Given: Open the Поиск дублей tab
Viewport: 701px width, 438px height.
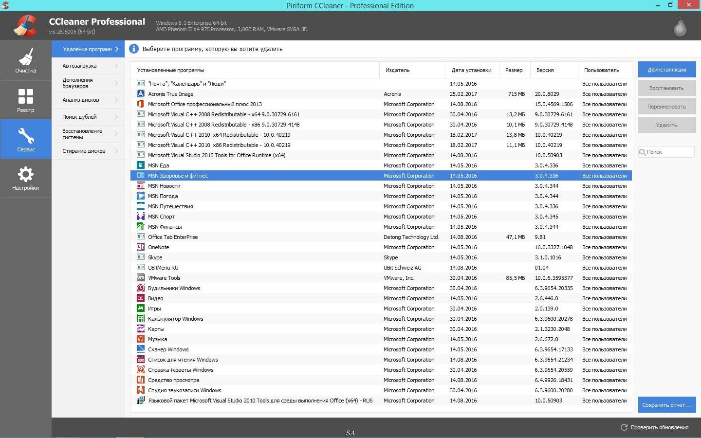Looking at the screenshot, I should 88,117.
